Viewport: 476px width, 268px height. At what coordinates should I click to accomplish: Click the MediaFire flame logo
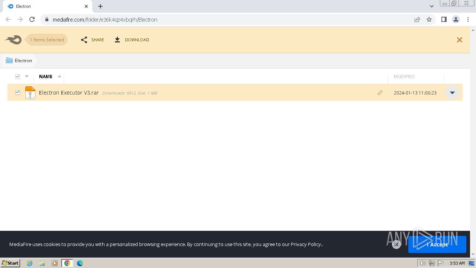tap(13, 40)
